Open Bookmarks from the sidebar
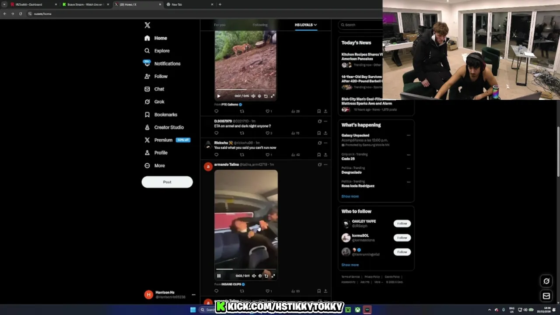Image resolution: width=560 pixels, height=315 pixels. 161,115
